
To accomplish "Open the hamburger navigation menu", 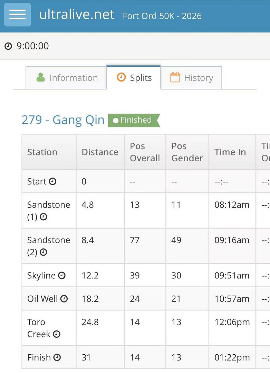I will tap(17, 15).
